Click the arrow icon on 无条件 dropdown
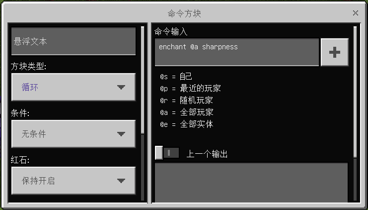The image size is (368, 210). (x=121, y=134)
